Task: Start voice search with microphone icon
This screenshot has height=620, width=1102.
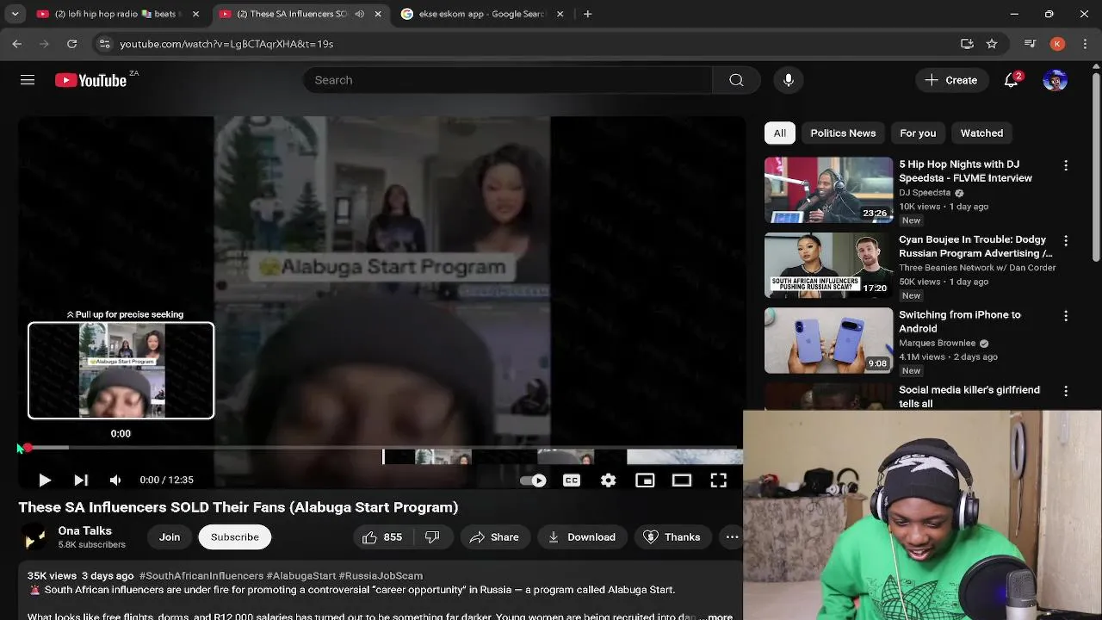Action: click(789, 80)
